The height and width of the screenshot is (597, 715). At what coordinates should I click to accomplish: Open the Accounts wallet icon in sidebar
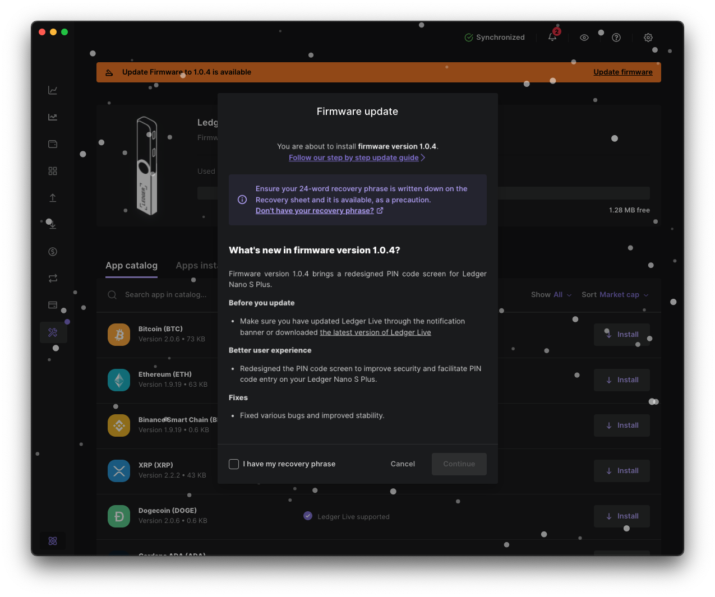[53, 144]
